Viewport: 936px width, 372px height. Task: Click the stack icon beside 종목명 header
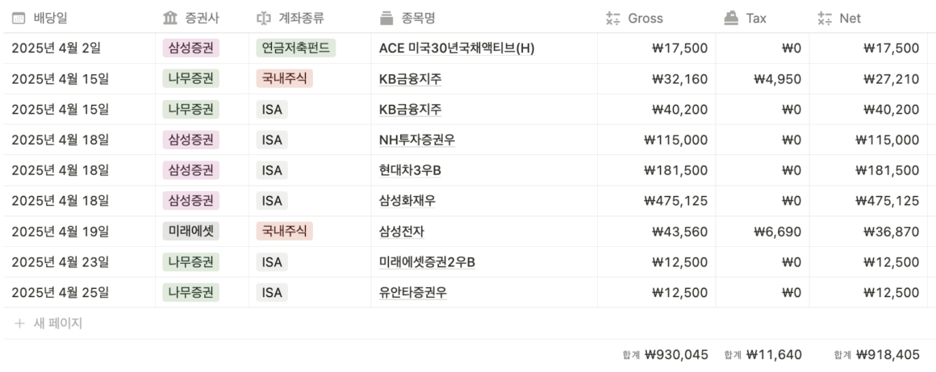tap(387, 19)
